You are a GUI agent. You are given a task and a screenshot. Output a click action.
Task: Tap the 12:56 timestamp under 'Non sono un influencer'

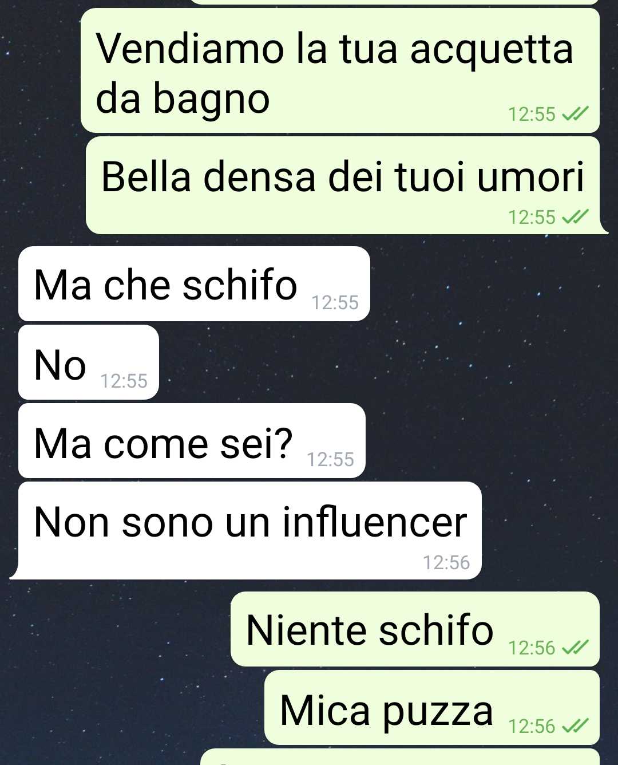click(446, 562)
